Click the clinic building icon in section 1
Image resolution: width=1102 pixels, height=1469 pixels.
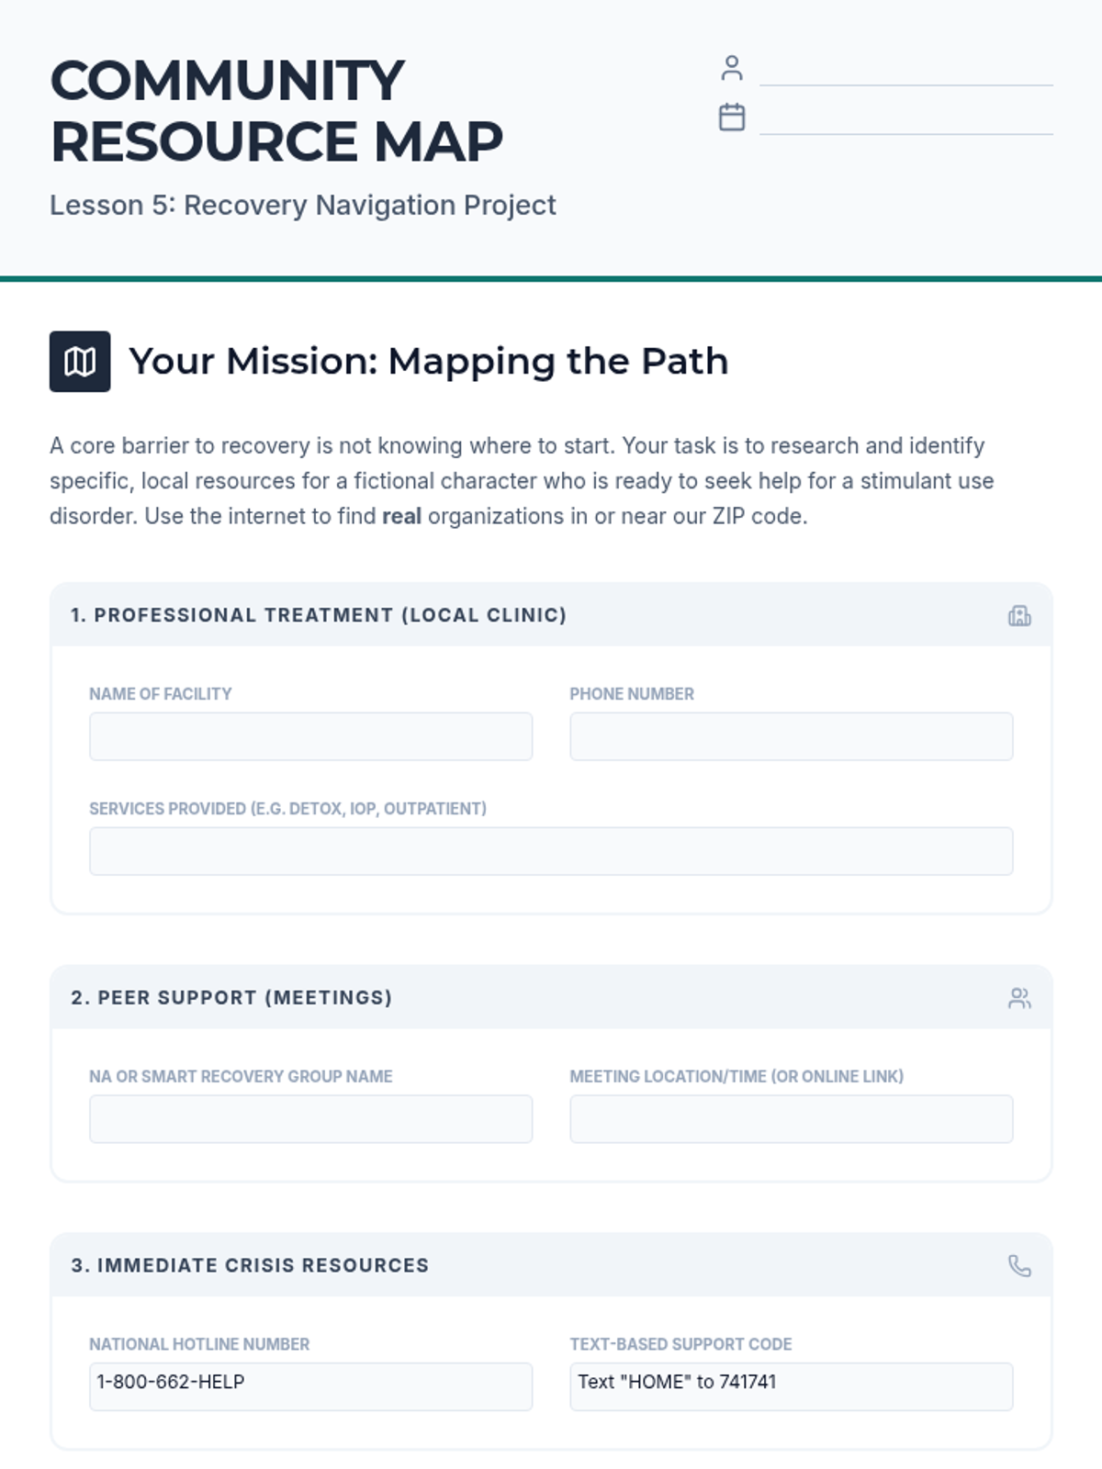tap(1019, 615)
